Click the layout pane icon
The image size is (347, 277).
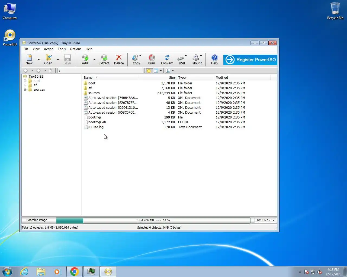(x=168, y=71)
